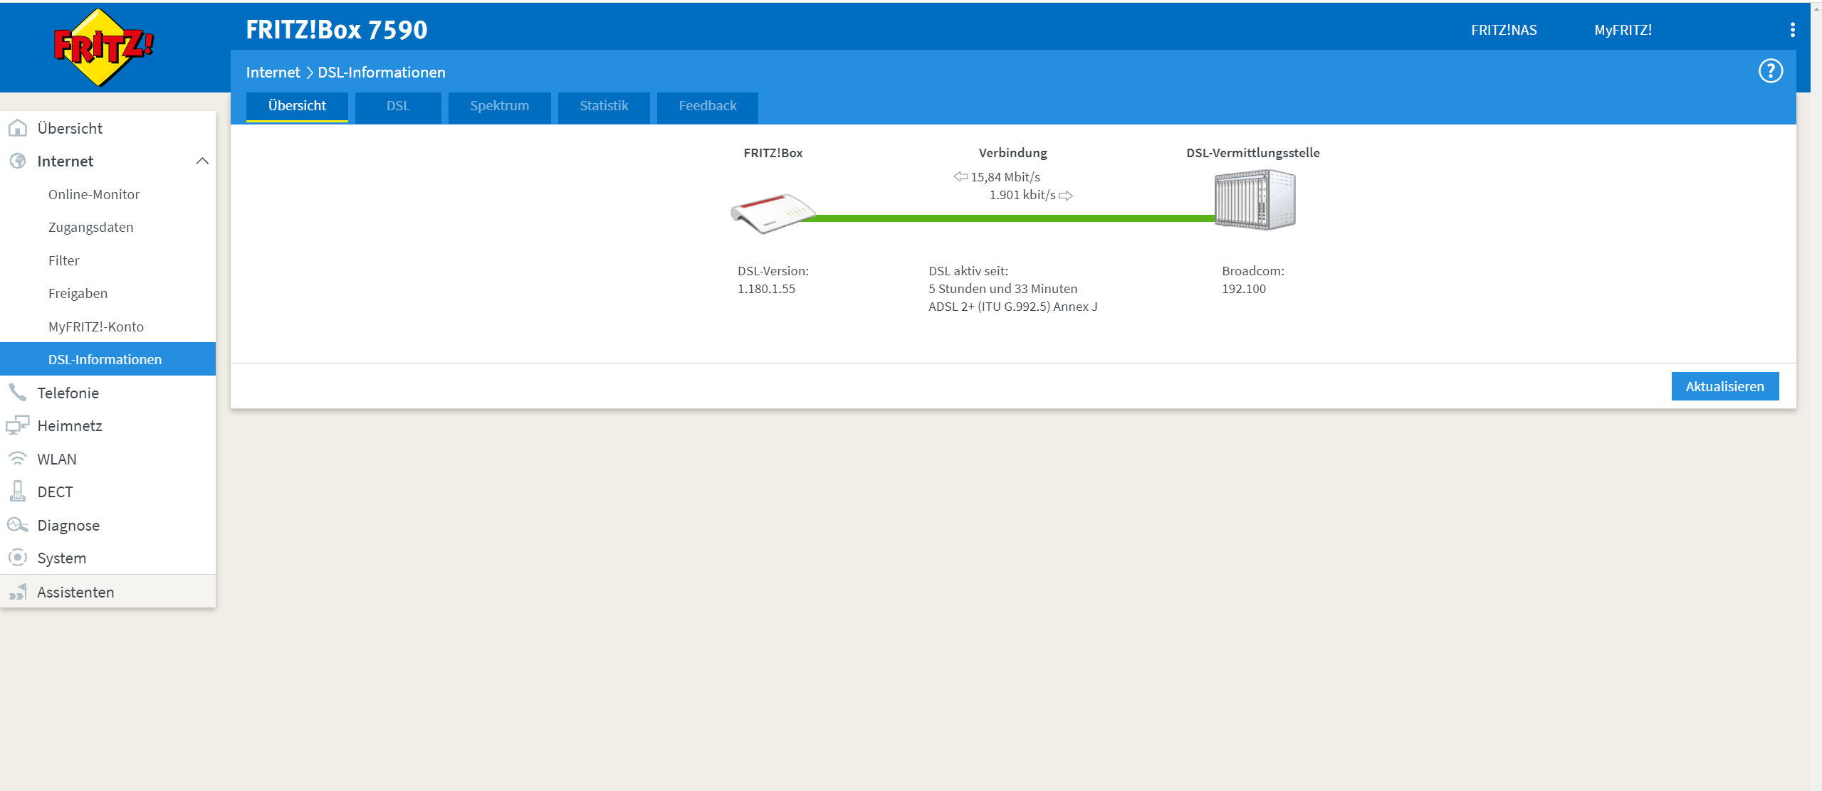Click the Internet globe icon
Viewport: 1822px width, 791px height.
point(18,161)
